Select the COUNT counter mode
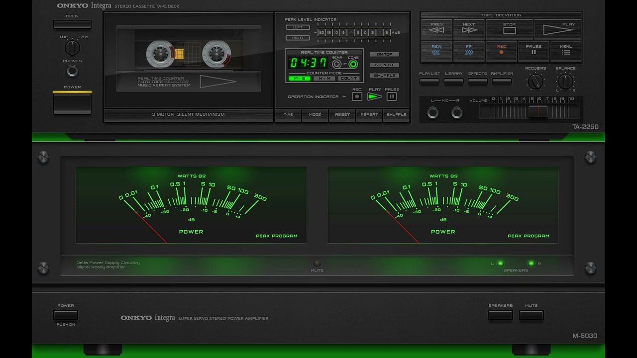This screenshot has height=358, width=637. coord(349,79)
